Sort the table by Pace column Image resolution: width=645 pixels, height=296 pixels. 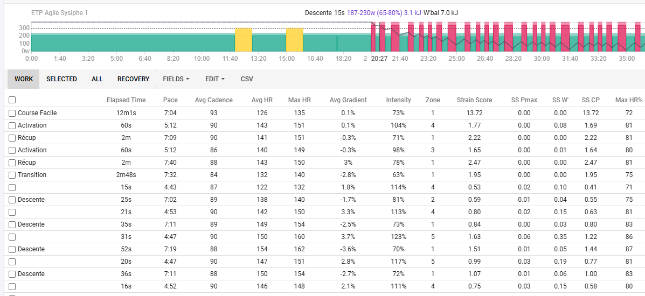pyautogui.click(x=170, y=100)
